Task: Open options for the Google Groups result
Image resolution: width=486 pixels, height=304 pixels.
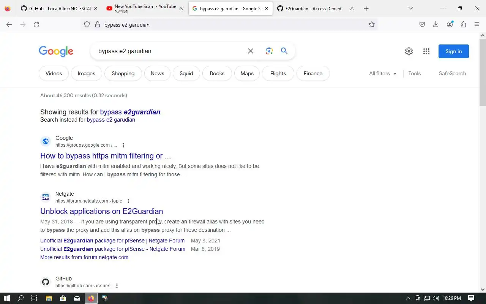Action: pyautogui.click(x=123, y=145)
